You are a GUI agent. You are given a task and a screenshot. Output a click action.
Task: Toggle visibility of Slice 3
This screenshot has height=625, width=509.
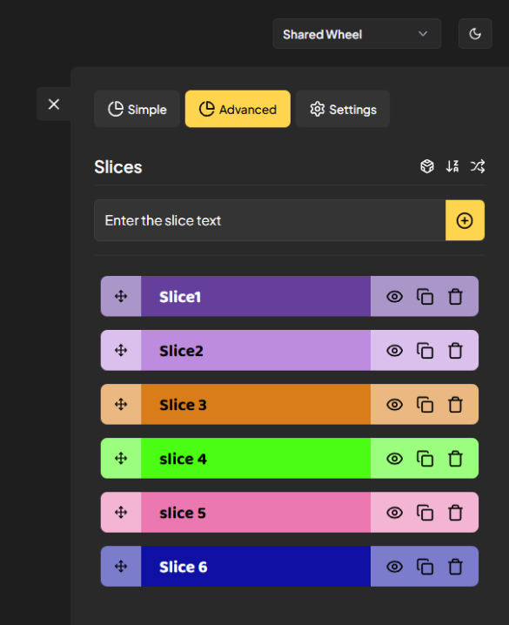click(x=395, y=405)
